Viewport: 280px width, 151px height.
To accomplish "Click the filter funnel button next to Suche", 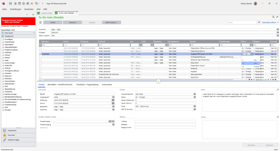I will pyautogui.click(x=259, y=22).
